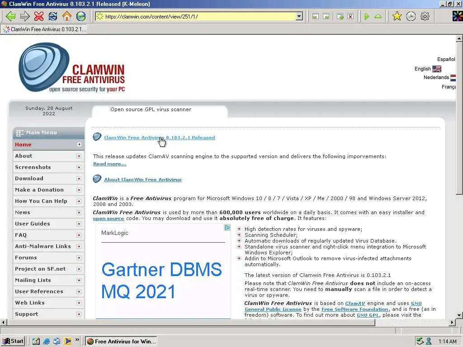Click the Start button
The image size is (463, 347).
(13, 342)
